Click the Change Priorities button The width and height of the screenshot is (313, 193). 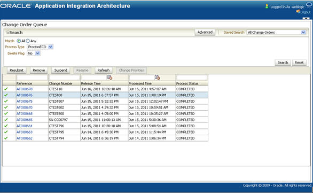131,70
